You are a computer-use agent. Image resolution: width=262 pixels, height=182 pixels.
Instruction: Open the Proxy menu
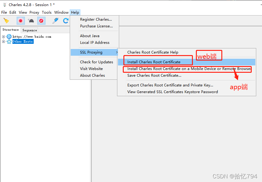click(x=34, y=12)
